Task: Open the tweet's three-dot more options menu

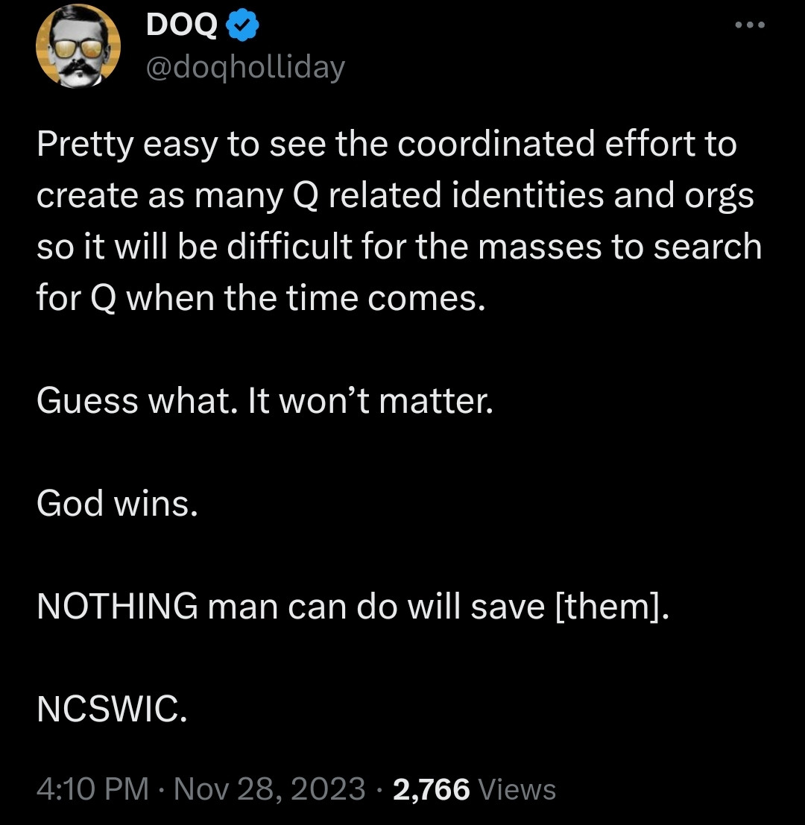Action: [749, 25]
